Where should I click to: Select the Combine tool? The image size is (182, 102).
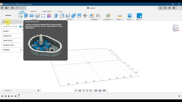click(73, 16)
